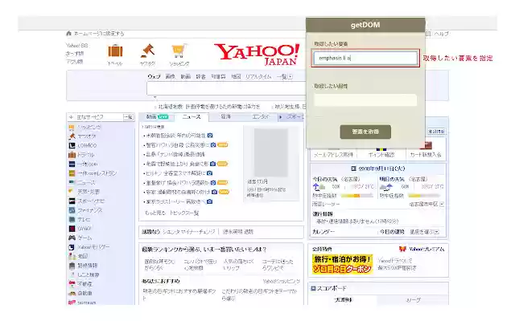This screenshot has width=515, height=321.
Task: Open the トピックス一覧 link
Action: click(184, 213)
